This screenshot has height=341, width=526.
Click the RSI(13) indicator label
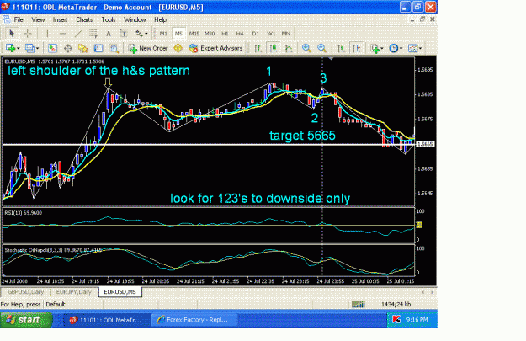pos(24,212)
